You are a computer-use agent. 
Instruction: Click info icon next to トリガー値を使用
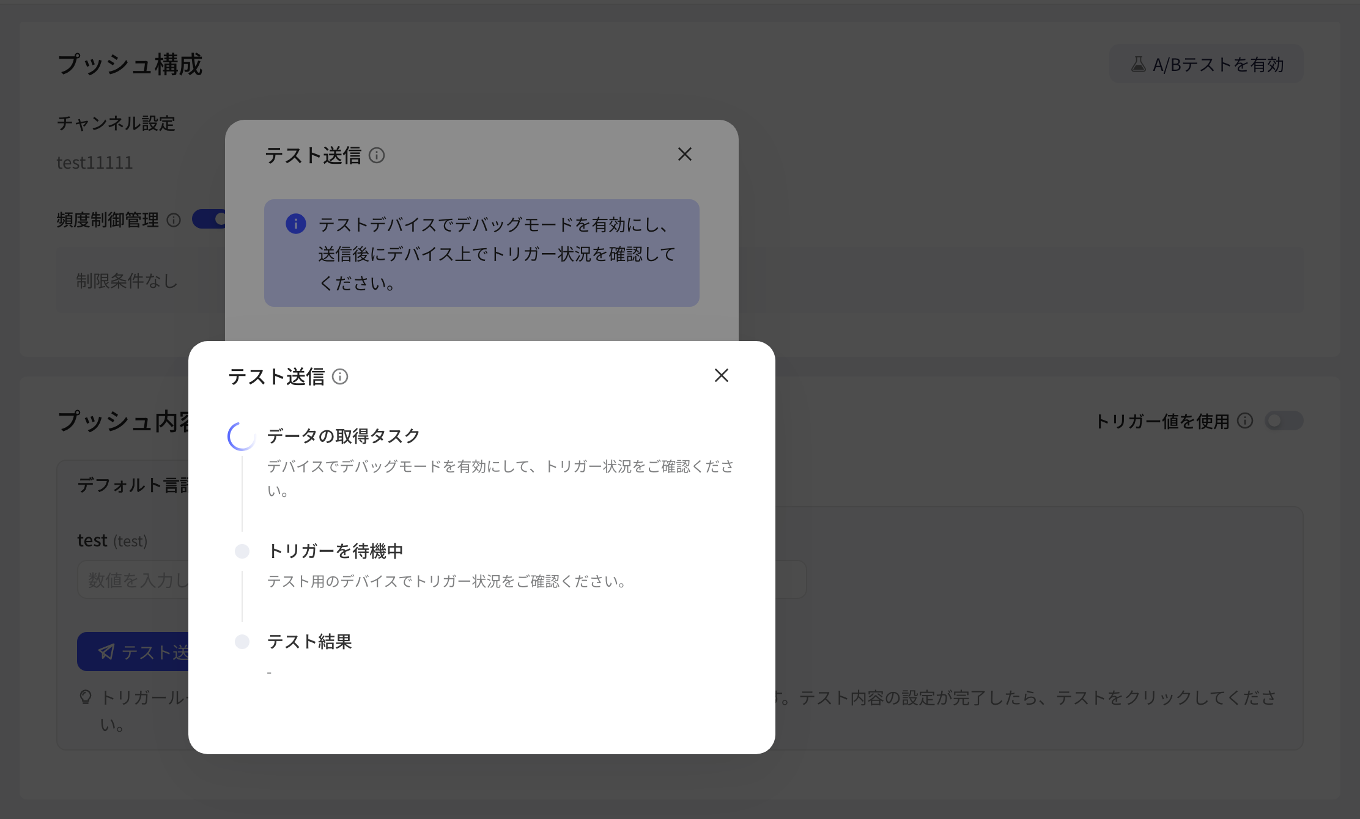[x=1245, y=421]
